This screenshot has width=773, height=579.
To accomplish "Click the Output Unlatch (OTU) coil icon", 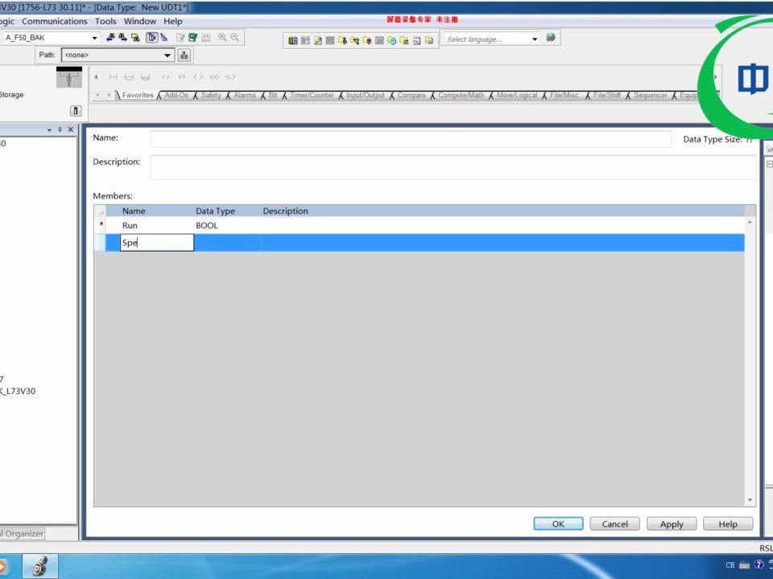I will [x=214, y=77].
